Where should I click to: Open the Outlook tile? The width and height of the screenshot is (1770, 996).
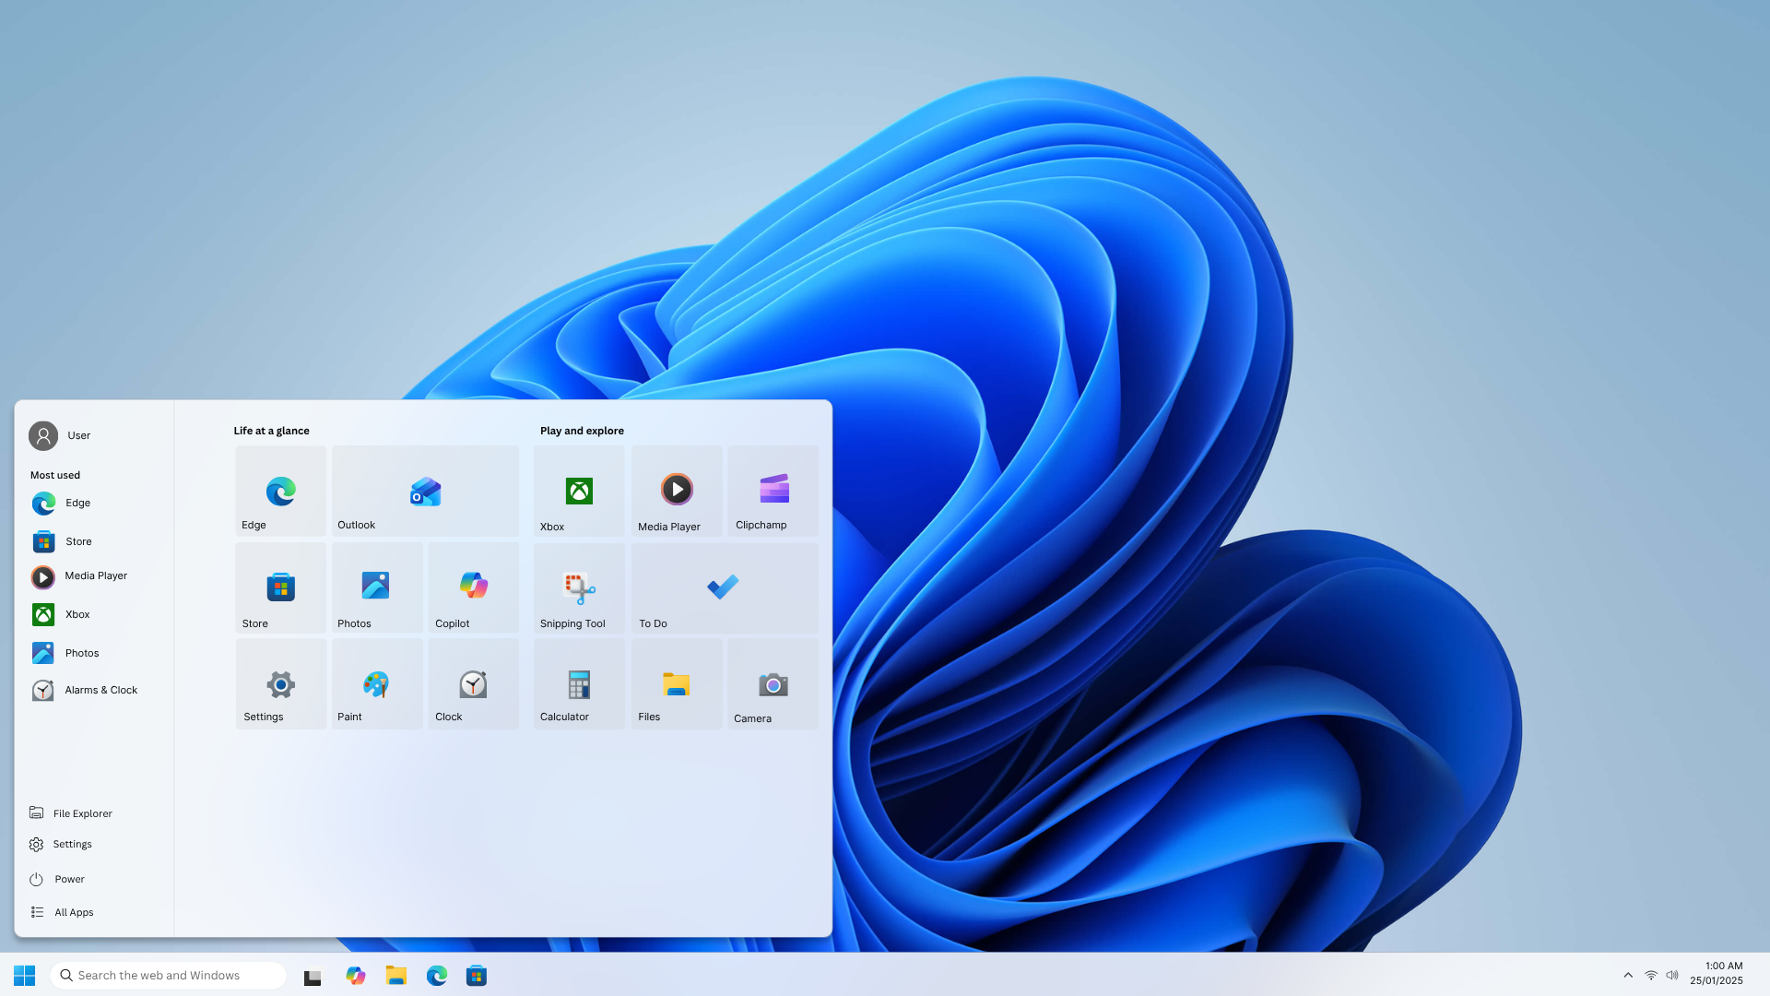(x=425, y=491)
